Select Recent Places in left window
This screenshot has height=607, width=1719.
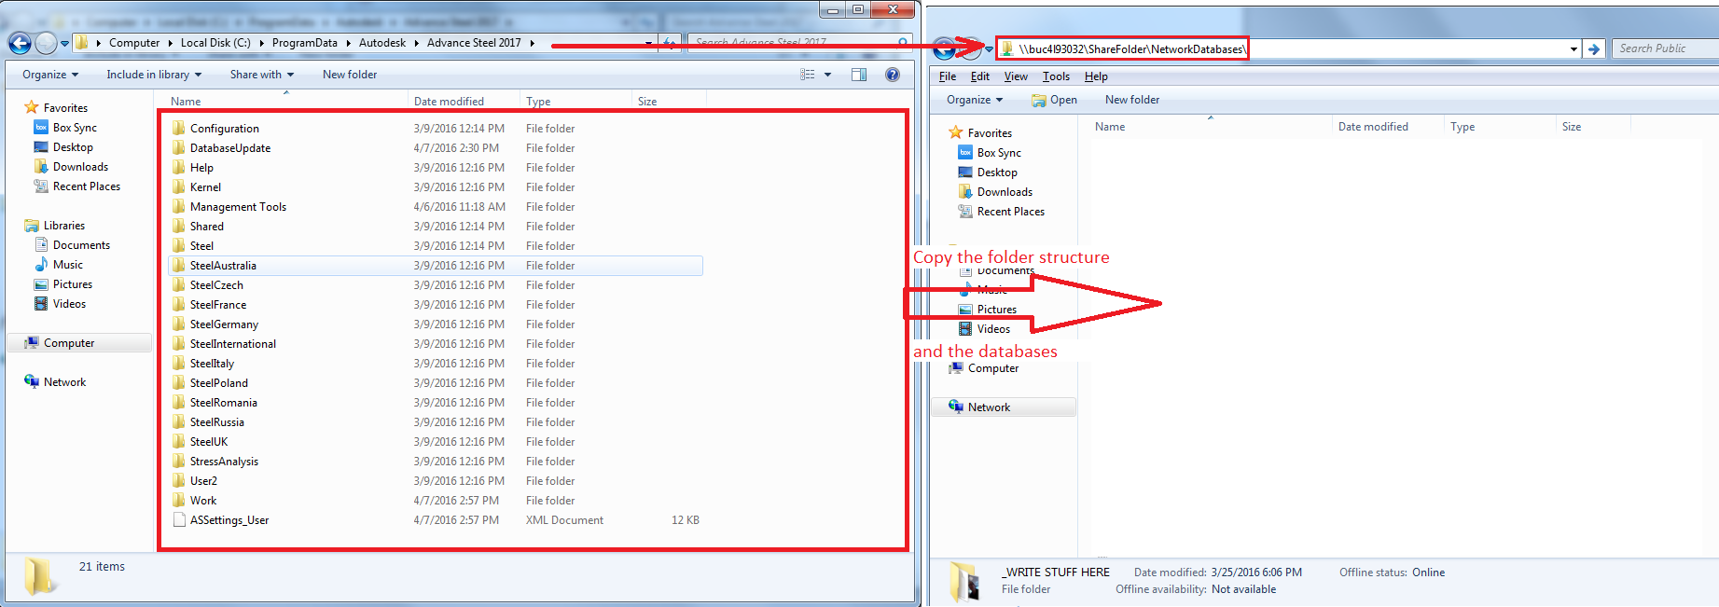click(x=87, y=186)
